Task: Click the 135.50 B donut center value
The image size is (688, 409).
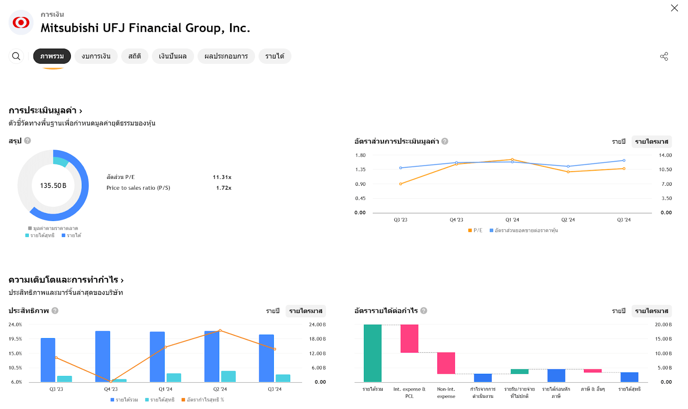Action: [53, 186]
